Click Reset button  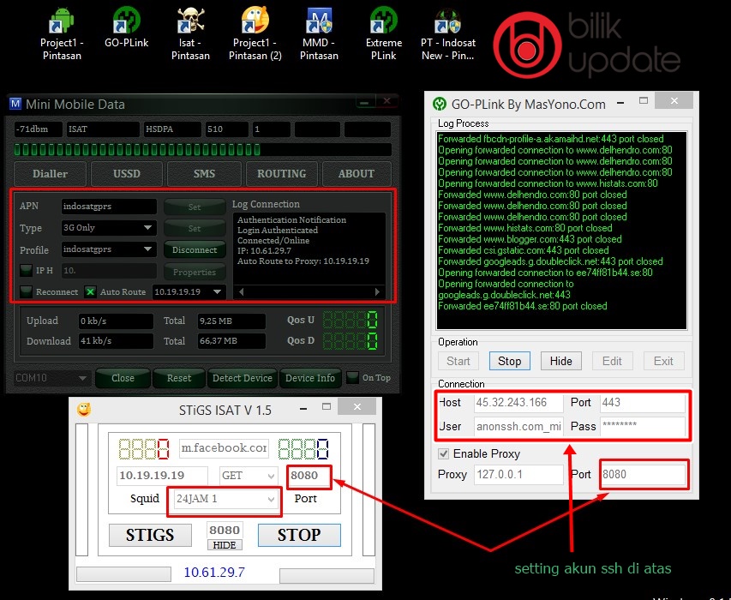pyautogui.click(x=179, y=378)
